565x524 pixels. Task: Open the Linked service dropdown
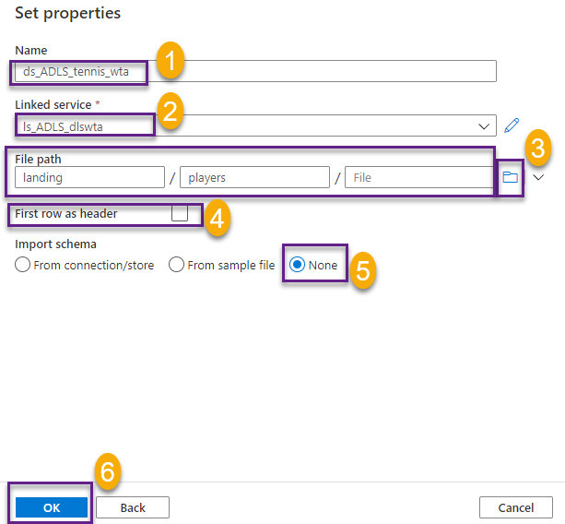(x=484, y=126)
